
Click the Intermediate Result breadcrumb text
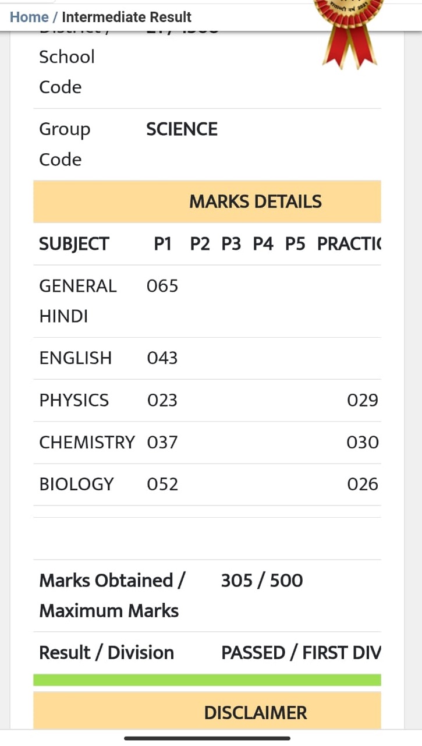(x=127, y=17)
